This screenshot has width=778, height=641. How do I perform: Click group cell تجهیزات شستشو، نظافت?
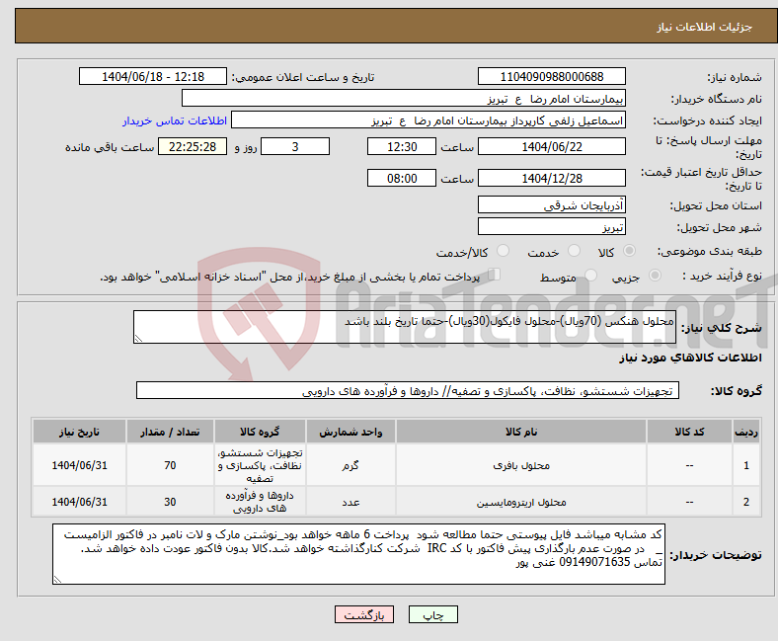click(260, 465)
